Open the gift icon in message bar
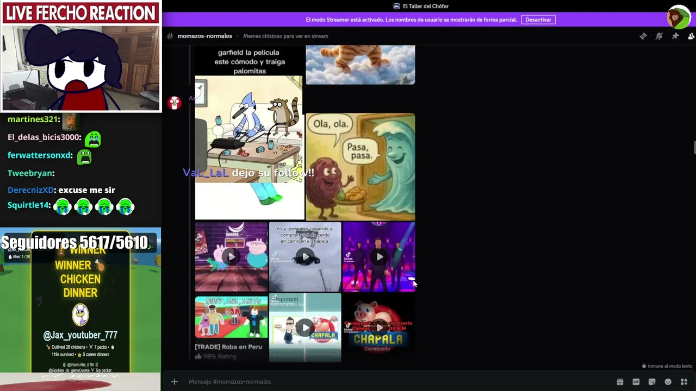This screenshot has width=696, height=391. pyautogui.click(x=620, y=382)
